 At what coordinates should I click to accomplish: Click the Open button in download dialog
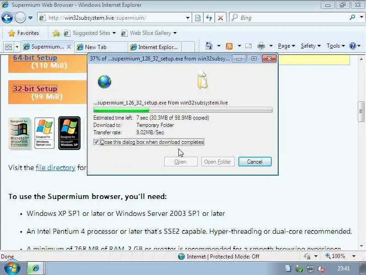[x=181, y=162]
